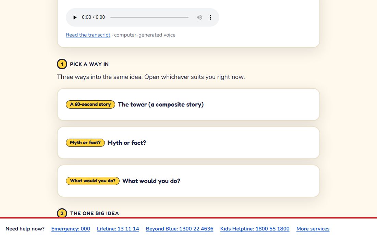Open the More services link
This screenshot has width=377, height=239.
point(313,229)
